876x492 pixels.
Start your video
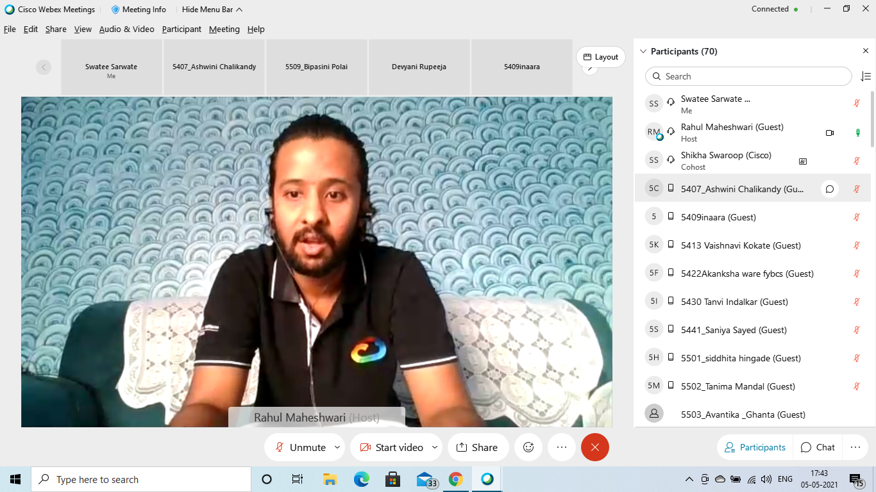coord(391,447)
